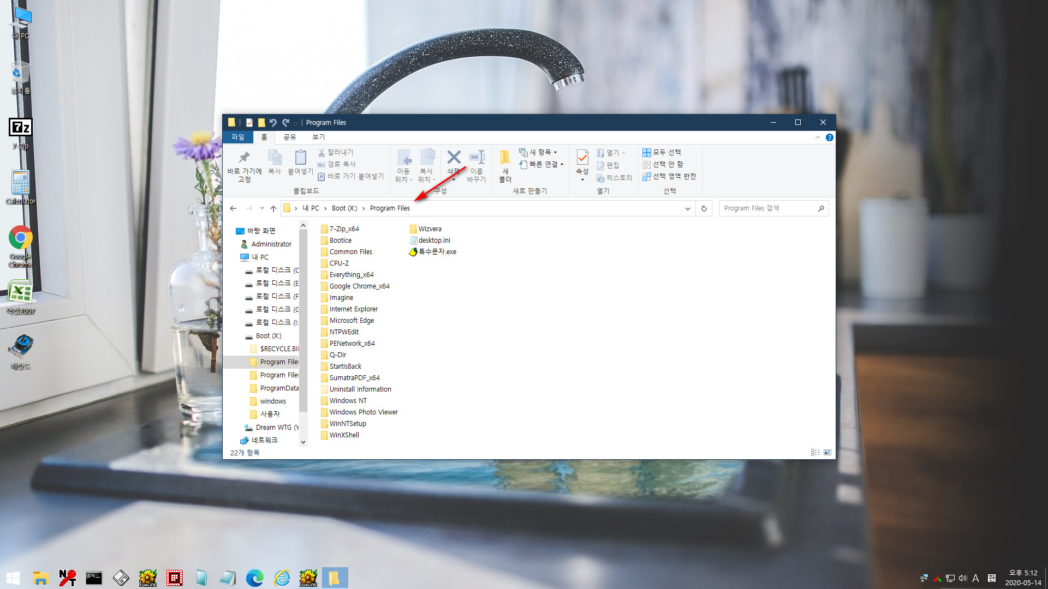This screenshot has width=1048, height=589.
Task: Select the Everything_x64 folder
Action: coord(347,275)
